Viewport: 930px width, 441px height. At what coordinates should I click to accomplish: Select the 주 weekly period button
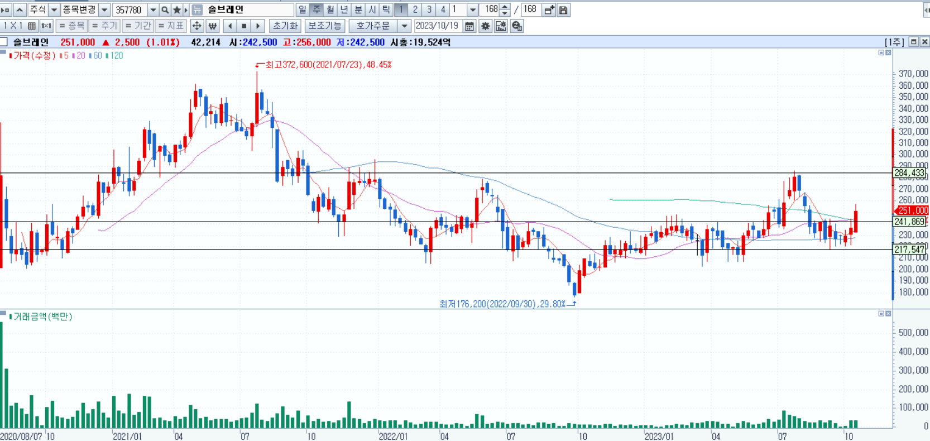tap(317, 10)
